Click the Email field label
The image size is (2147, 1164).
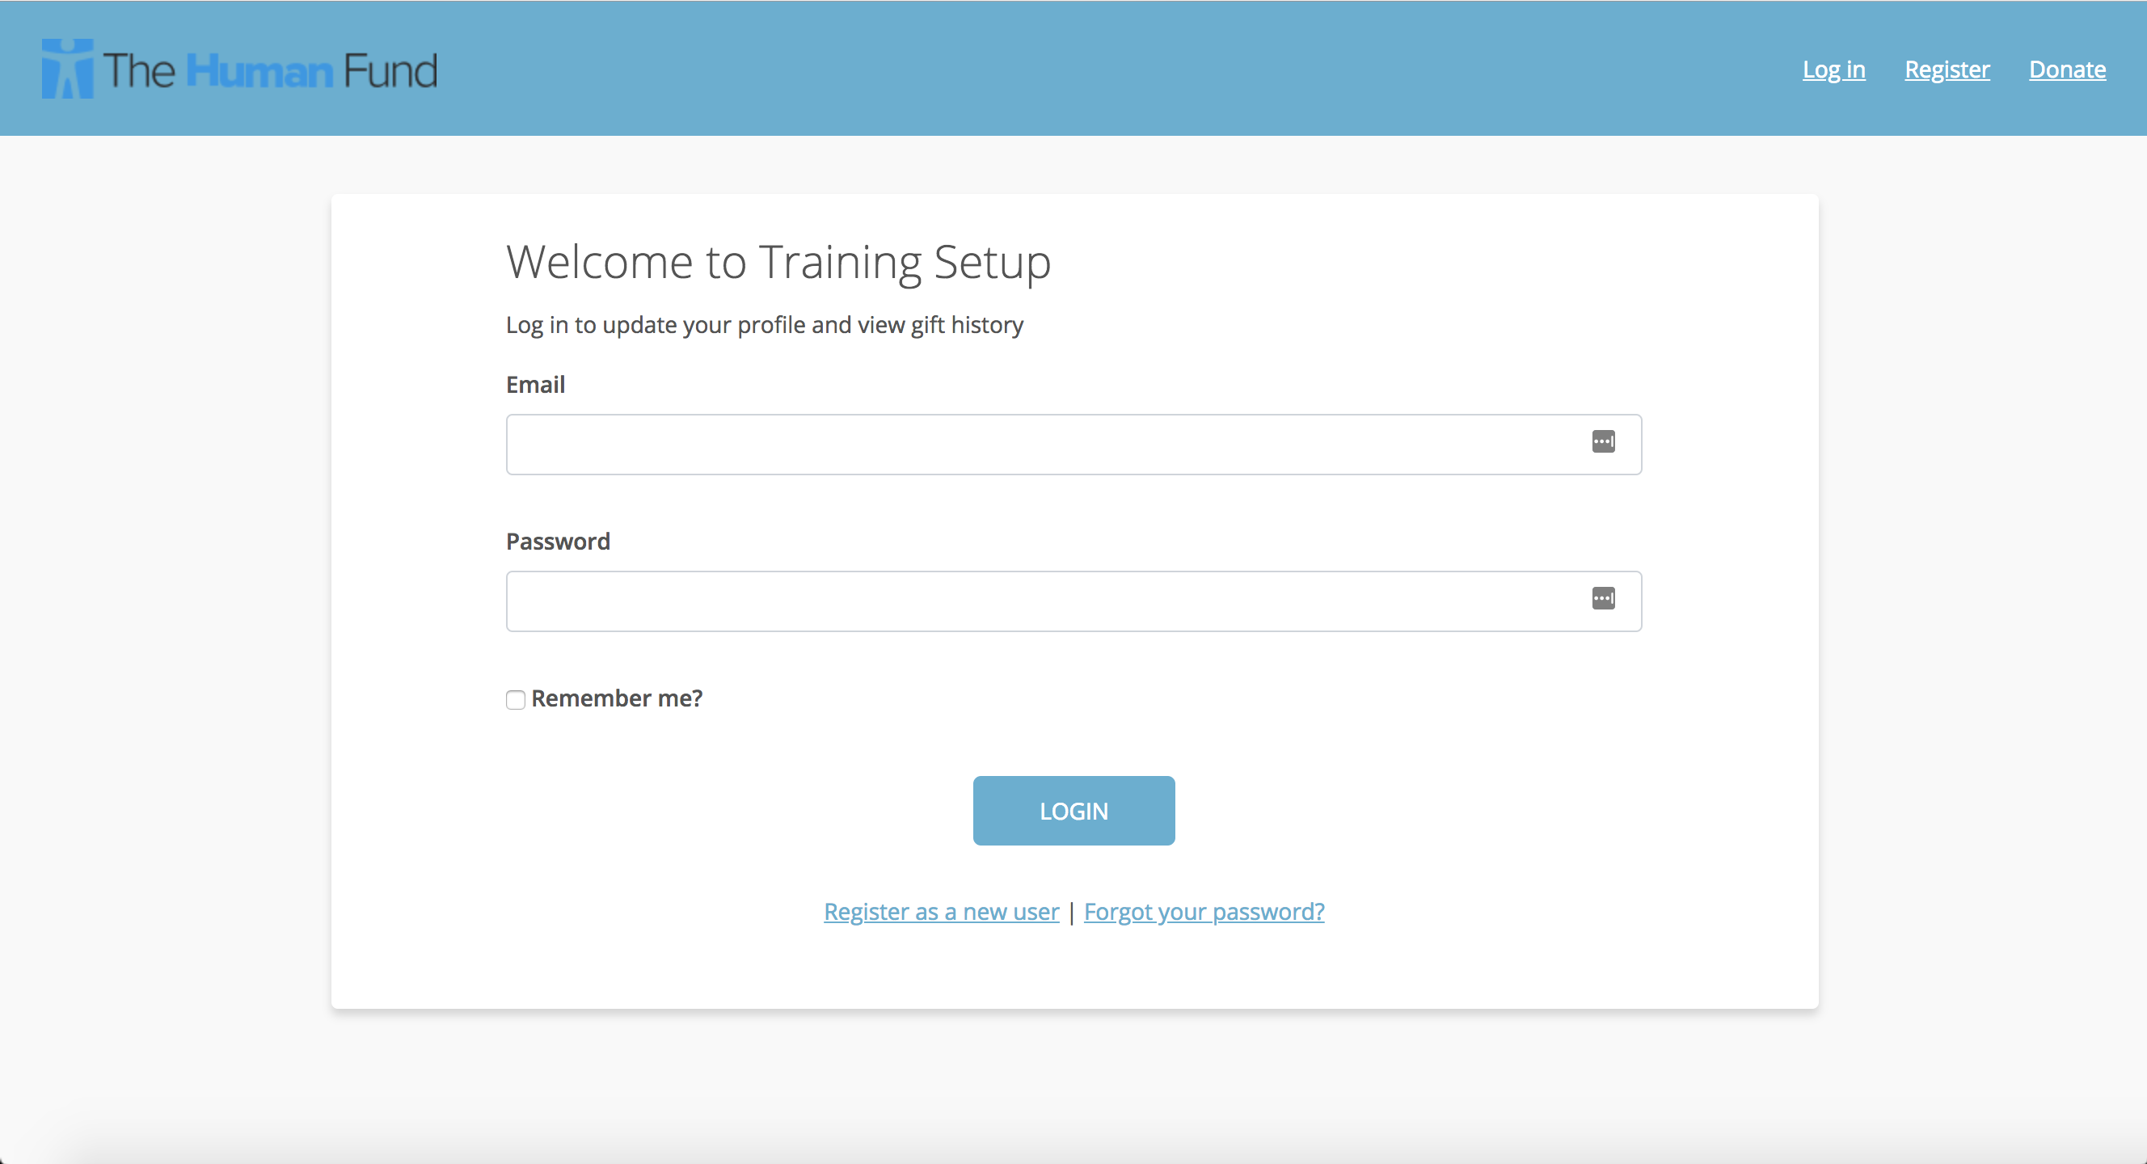point(535,384)
